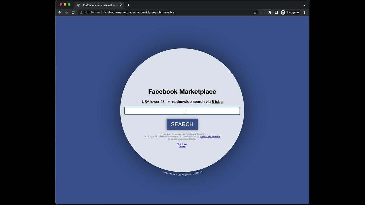Open the Incognito profile indicator
Image resolution: width=365 pixels, height=205 pixels.
[290, 13]
